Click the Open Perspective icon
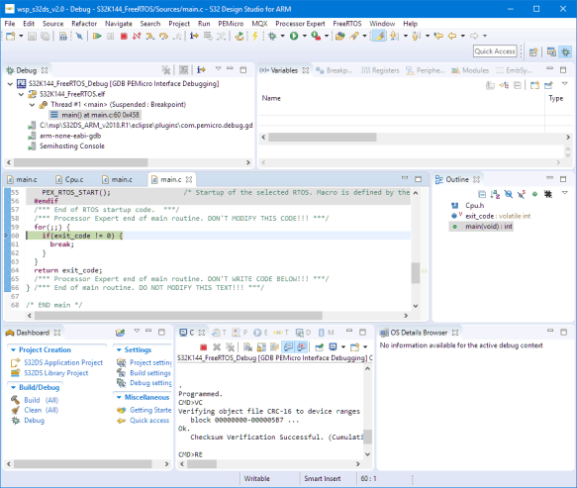The width and height of the screenshot is (577, 488). coord(533,51)
